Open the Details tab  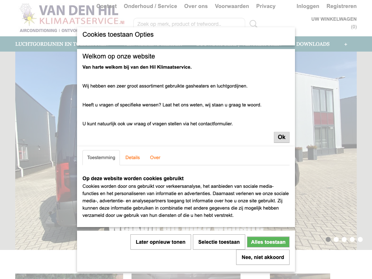[132, 158]
